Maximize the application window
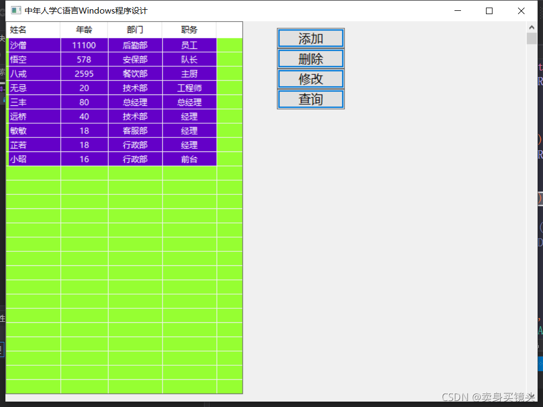The height and width of the screenshot is (407, 543). coord(489,11)
